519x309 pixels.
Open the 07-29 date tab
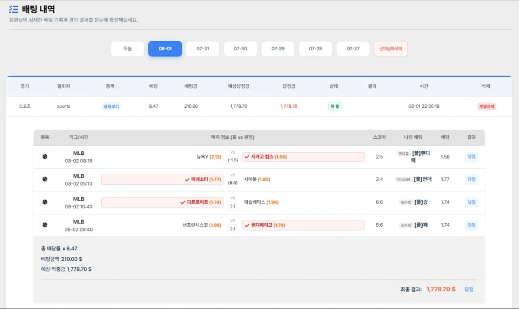pos(278,49)
